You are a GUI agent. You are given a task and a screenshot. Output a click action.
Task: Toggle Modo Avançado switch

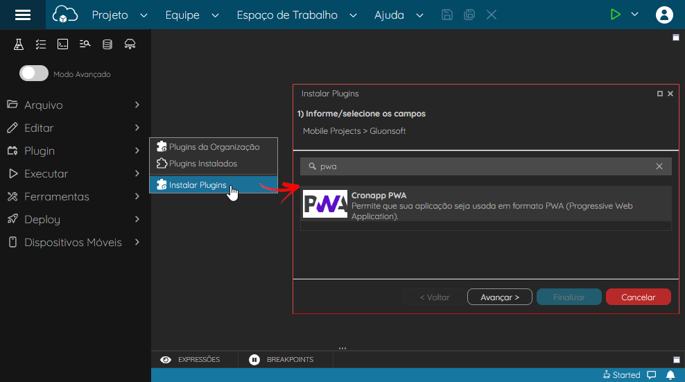pyautogui.click(x=34, y=73)
